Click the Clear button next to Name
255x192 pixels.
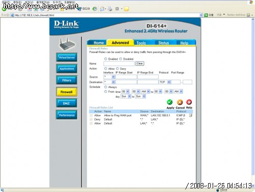tap(140, 63)
